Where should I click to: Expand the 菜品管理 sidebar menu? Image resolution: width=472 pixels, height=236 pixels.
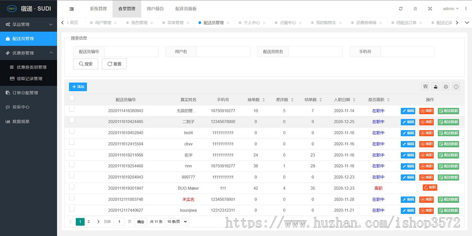[x=28, y=24]
